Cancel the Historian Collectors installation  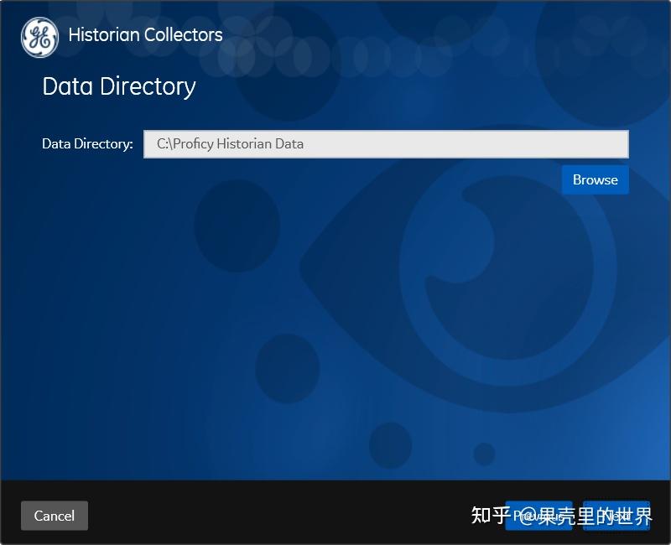54,516
